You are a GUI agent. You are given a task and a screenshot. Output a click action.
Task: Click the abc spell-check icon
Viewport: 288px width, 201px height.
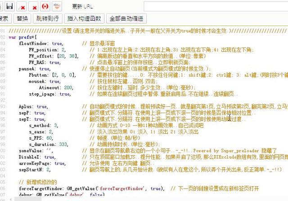point(57,6)
